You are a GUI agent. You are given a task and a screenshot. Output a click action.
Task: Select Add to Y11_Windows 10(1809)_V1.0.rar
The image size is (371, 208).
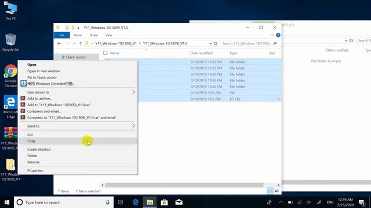coord(78,105)
